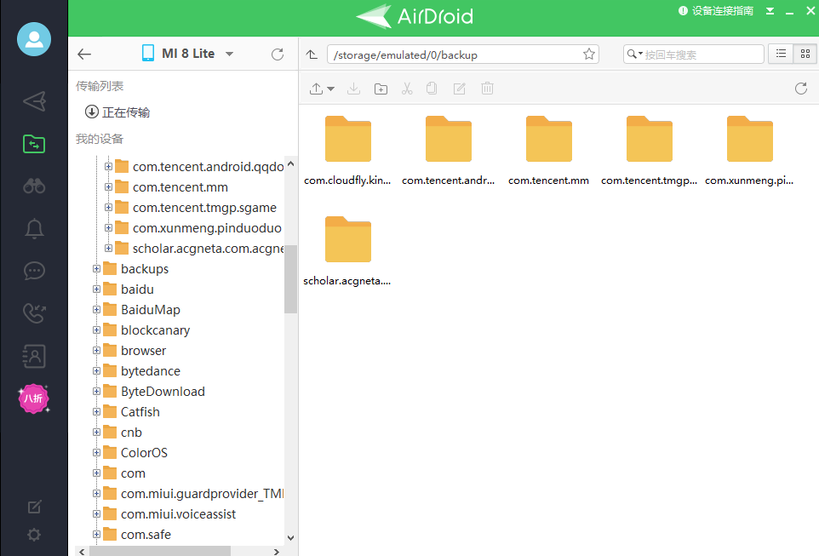This screenshot has height=556, width=819.
Task: Open 设备连接指南 connection guide
Action: click(716, 11)
